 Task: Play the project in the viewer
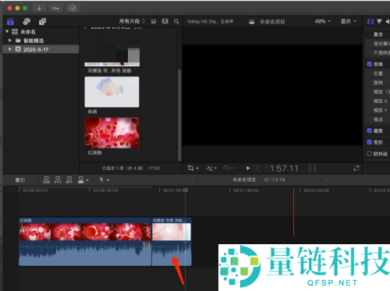[248, 169]
